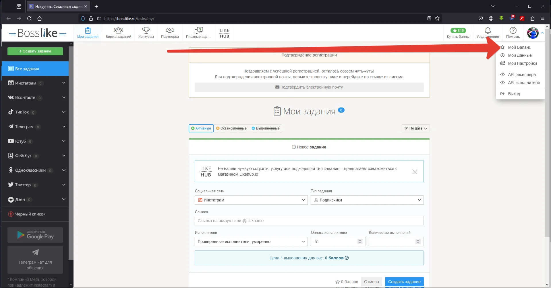Select Мой Баланс in the profile menu
The width and height of the screenshot is (551, 288).
pos(519,47)
